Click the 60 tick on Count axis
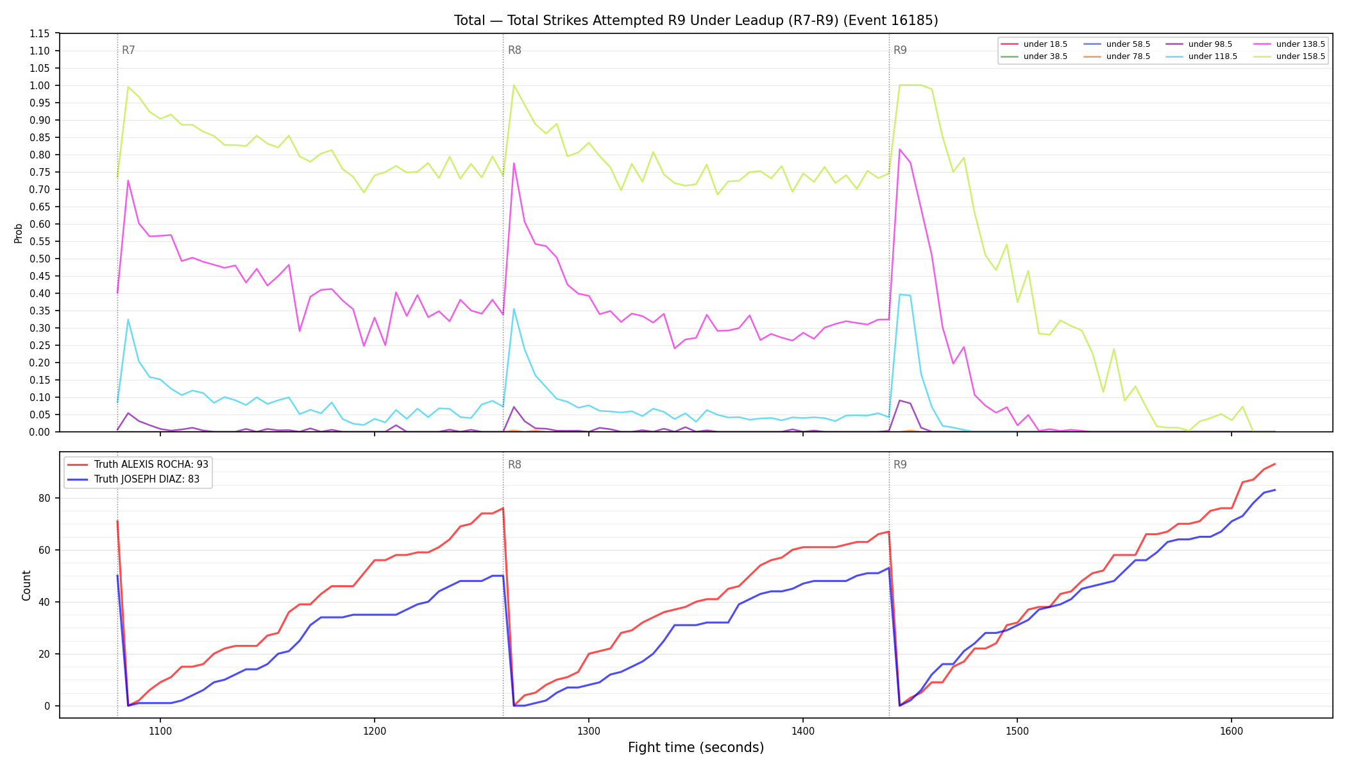Screen dimensions: 1347x770 click(45, 551)
